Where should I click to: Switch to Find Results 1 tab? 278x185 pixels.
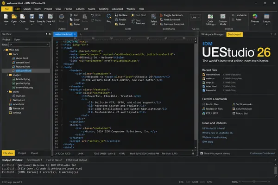tap(34, 160)
